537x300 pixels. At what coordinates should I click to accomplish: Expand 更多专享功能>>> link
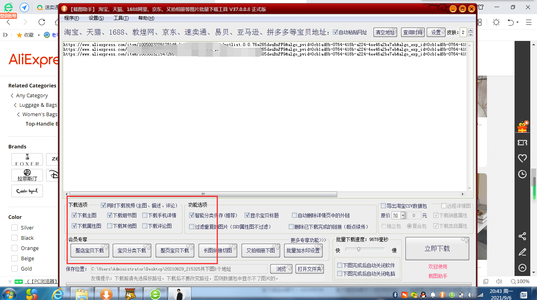tap(308, 240)
